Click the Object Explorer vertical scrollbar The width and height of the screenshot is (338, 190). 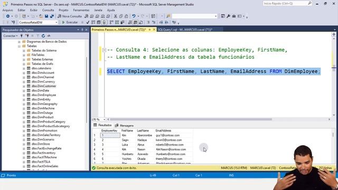[87, 90]
